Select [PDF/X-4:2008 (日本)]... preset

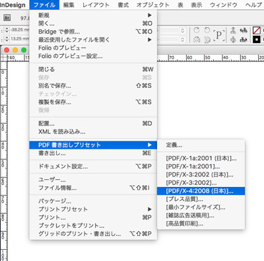click(201, 191)
